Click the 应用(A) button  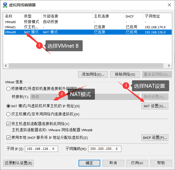(137, 163)
